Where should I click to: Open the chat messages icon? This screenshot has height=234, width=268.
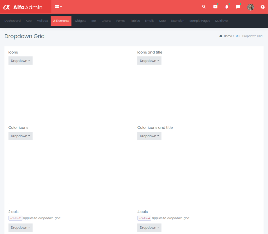click(238, 7)
